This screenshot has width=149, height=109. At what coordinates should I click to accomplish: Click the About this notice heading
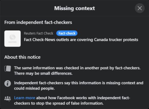click(x=22, y=57)
